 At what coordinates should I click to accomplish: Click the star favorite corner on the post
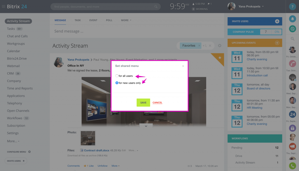pos(220,58)
